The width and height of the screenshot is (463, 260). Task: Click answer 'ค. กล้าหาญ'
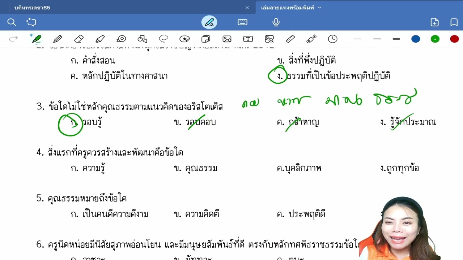pyautogui.click(x=298, y=122)
